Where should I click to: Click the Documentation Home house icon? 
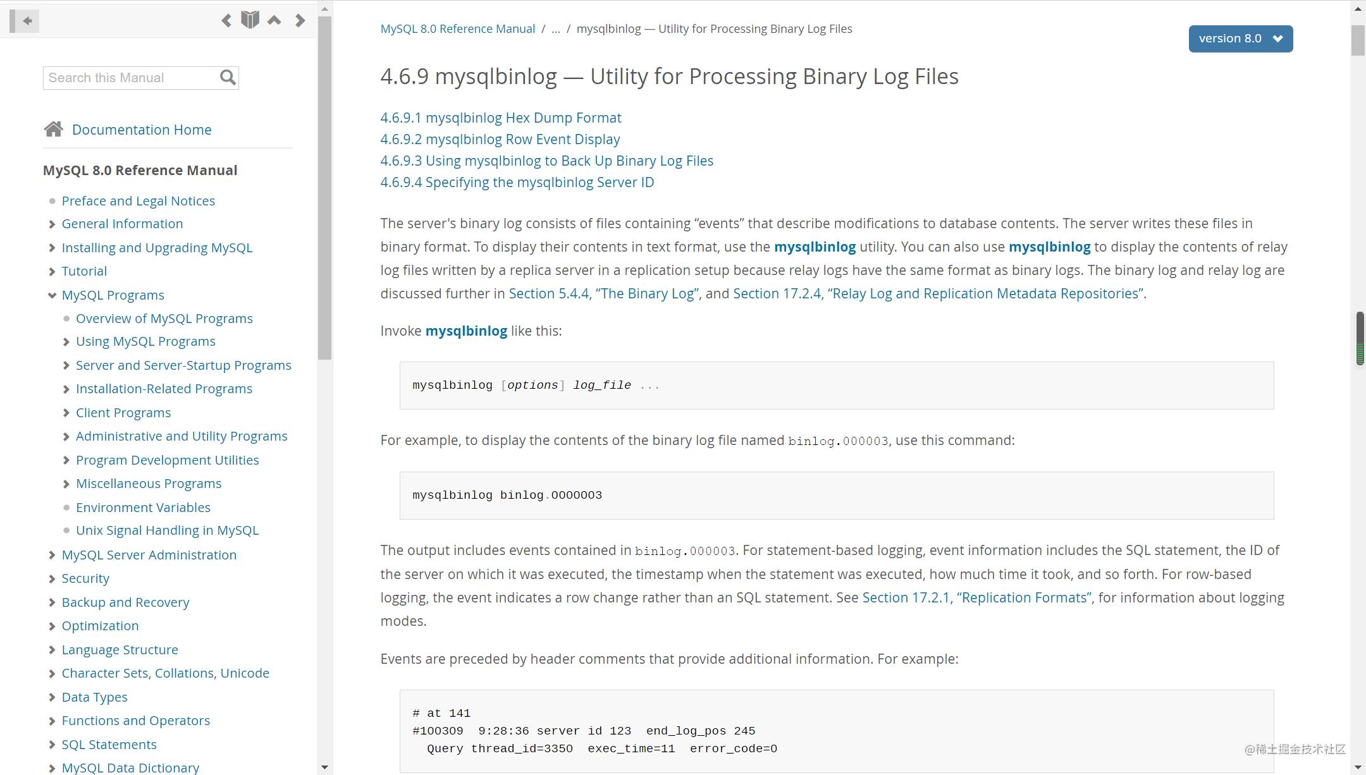[54, 130]
